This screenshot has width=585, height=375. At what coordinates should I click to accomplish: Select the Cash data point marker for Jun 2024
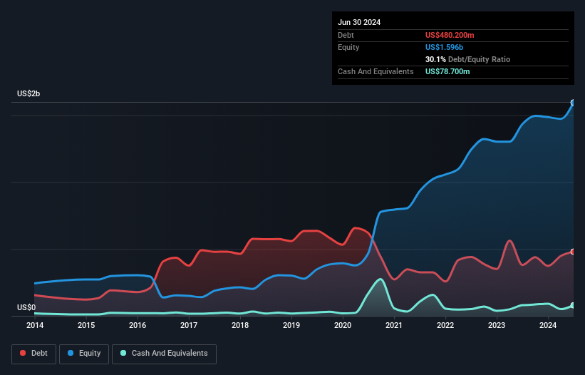pos(573,306)
